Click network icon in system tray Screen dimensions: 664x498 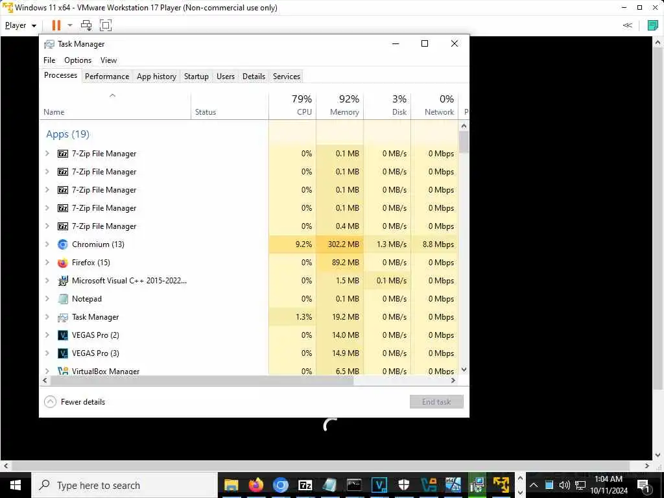580,485
